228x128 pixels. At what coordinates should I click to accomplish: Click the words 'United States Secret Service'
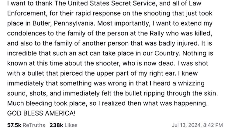coord(112,3)
